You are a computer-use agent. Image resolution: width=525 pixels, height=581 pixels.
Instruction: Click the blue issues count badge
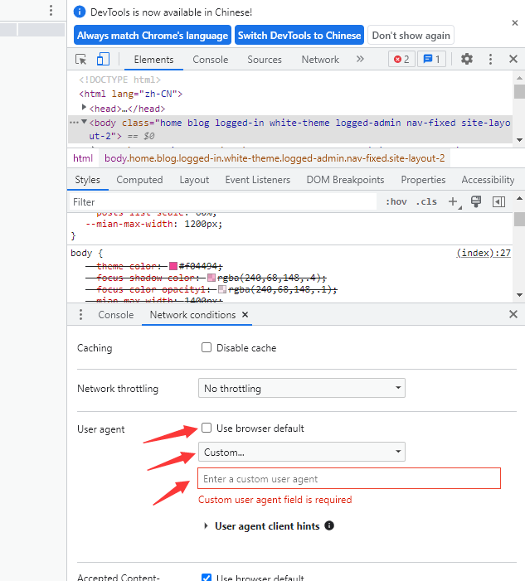[430, 59]
